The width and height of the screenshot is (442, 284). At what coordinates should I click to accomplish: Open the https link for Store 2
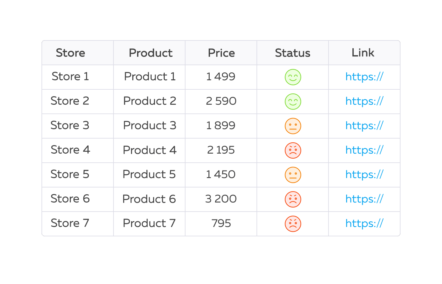point(364,101)
